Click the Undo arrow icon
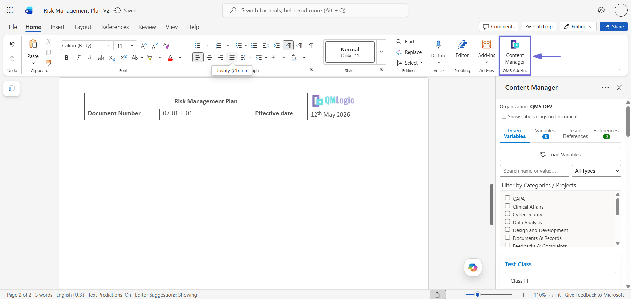631x299 pixels. coord(12,44)
